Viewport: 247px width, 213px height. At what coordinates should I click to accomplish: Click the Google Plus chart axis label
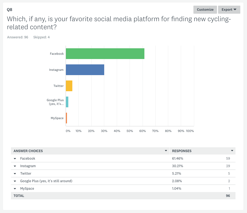coord(55,102)
